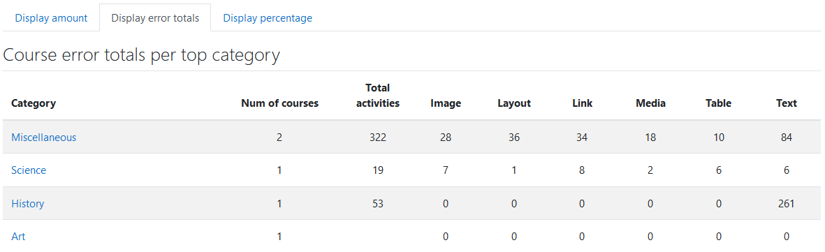
Task: Select History total activities value 53
Action: [378, 204]
